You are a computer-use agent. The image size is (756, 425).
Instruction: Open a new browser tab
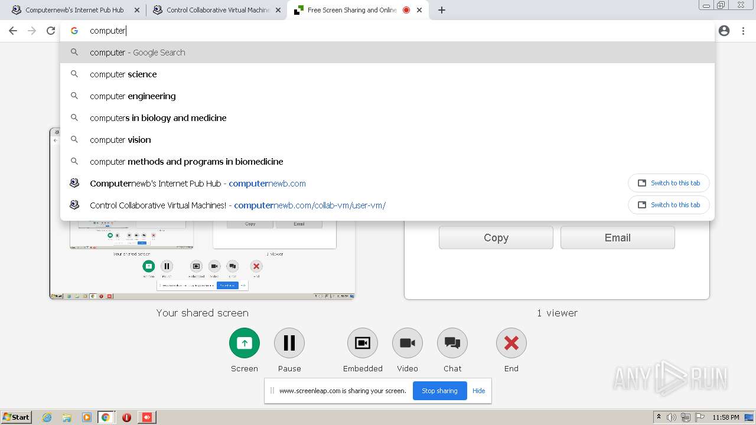point(442,10)
